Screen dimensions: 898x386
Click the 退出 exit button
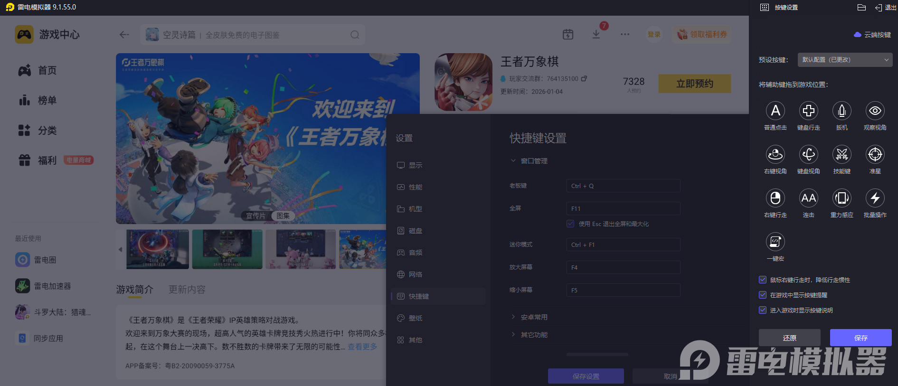(x=886, y=7)
